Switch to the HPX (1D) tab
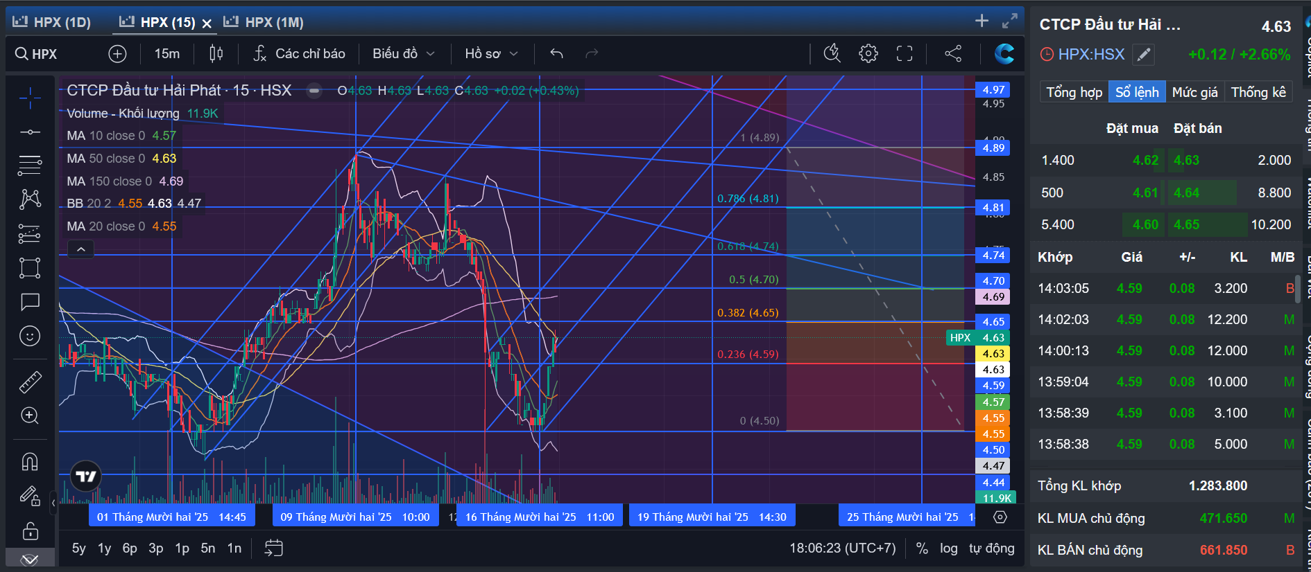Viewport: 1311px width, 572px height. pyautogui.click(x=52, y=22)
